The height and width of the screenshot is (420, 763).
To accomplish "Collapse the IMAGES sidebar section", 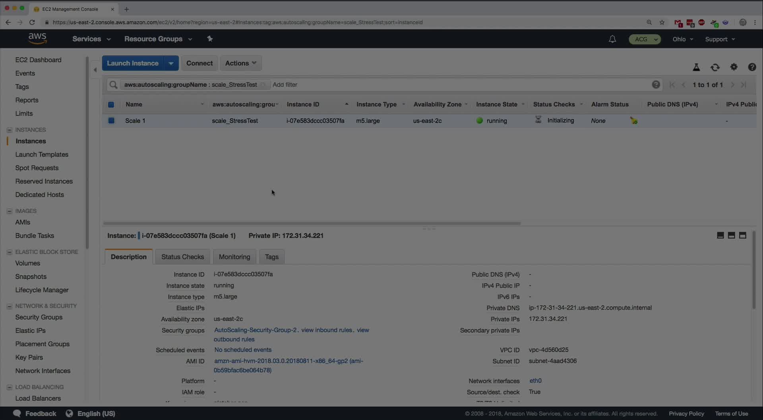I will pyautogui.click(x=10, y=211).
